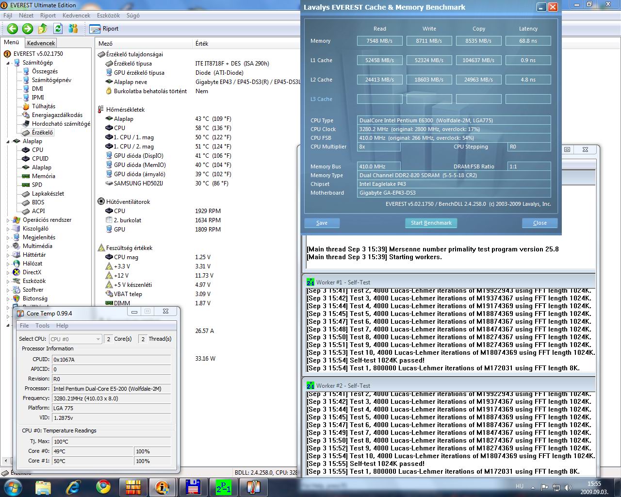Select the CPU mag voltage row
The width and height of the screenshot is (621, 497).
126,257
